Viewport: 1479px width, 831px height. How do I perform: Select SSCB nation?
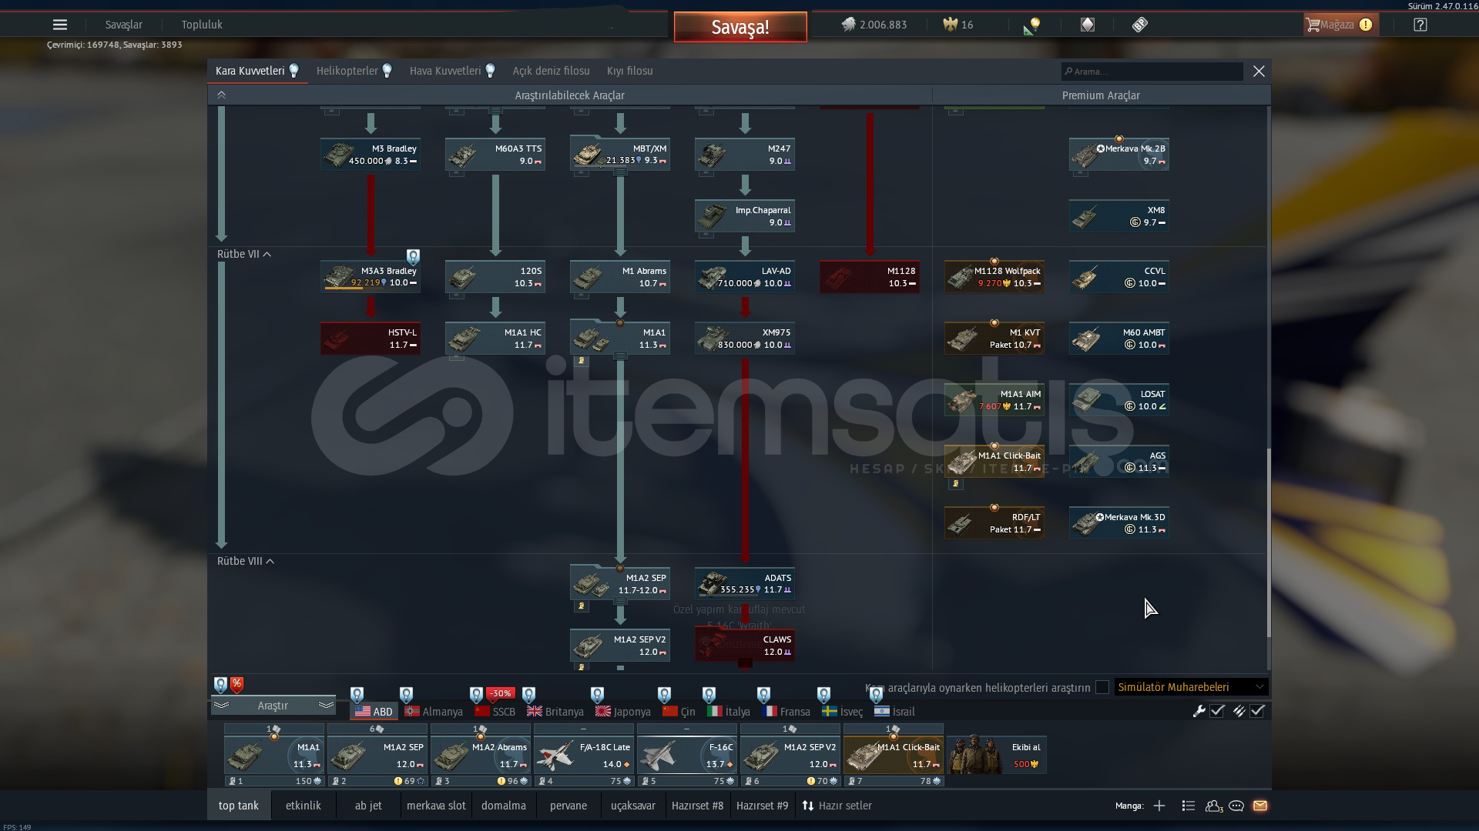pyautogui.click(x=495, y=712)
